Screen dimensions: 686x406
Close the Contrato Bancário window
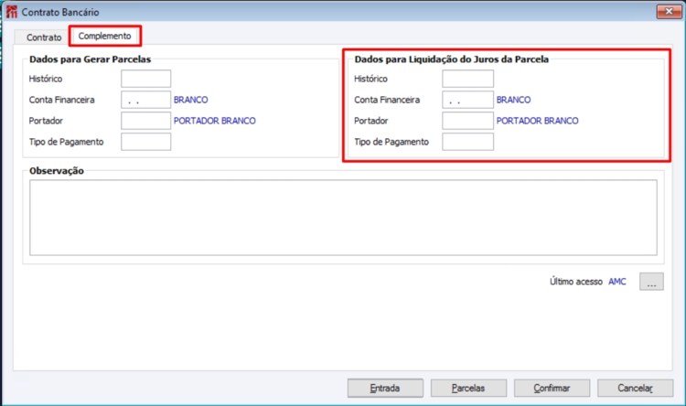pyautogui.click(x=669, y=12)
